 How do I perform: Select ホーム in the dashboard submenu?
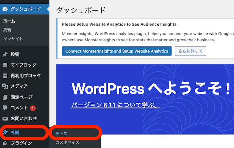click(9, 21)
